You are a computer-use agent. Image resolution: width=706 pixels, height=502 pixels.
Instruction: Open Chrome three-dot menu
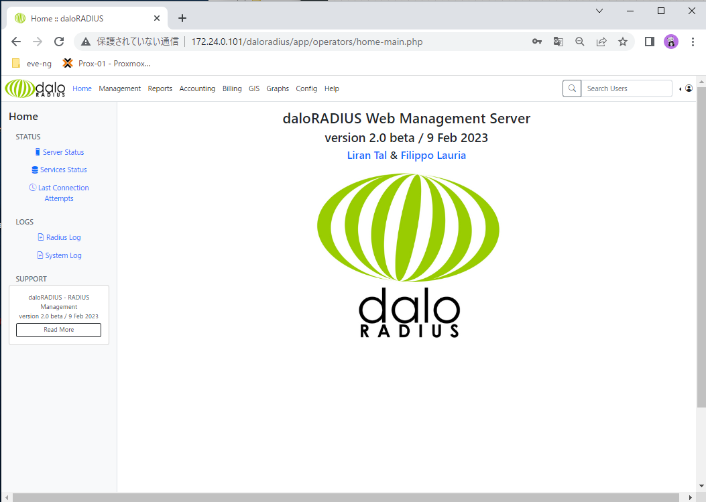click(693, 42)
